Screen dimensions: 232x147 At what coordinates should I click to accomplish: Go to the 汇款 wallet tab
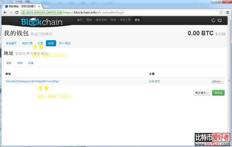40,43
